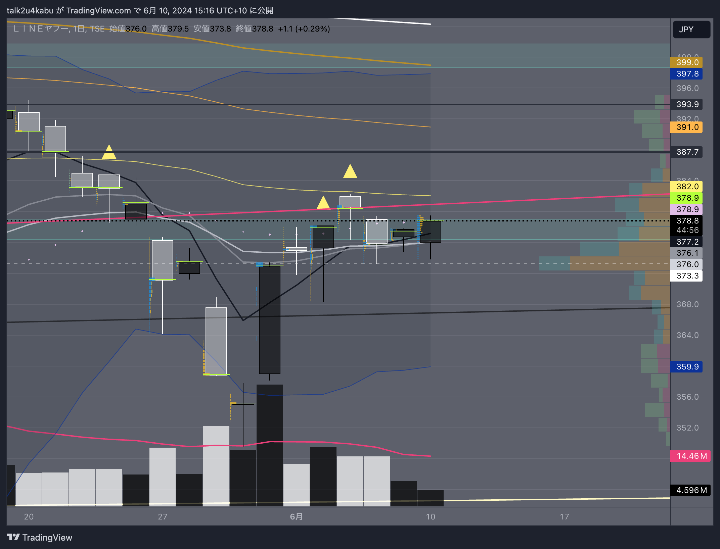720x549 pixels.
Task: Click the pink 14.46 M volume average label
Action: pyautogui.click(x=690, y=456)
